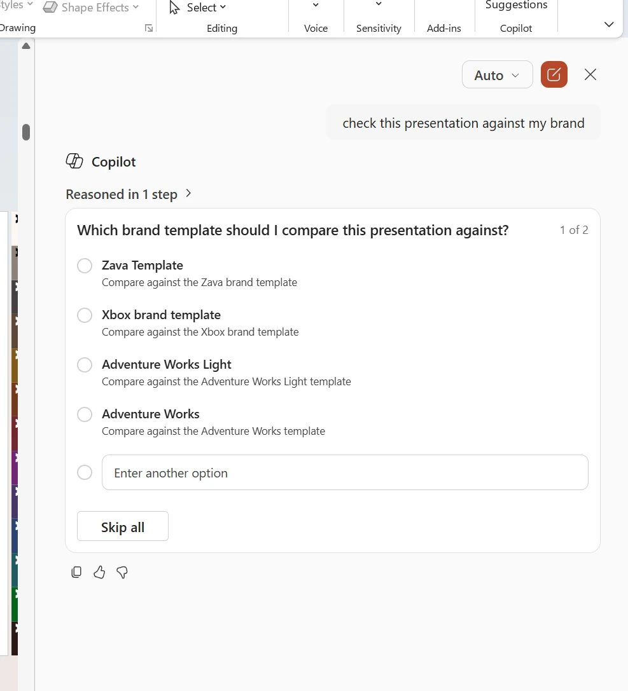Select the Xbox brand template radio option
Image resolution: width=628 pixels, height=691 pixels.
click(x=85, y=315)
